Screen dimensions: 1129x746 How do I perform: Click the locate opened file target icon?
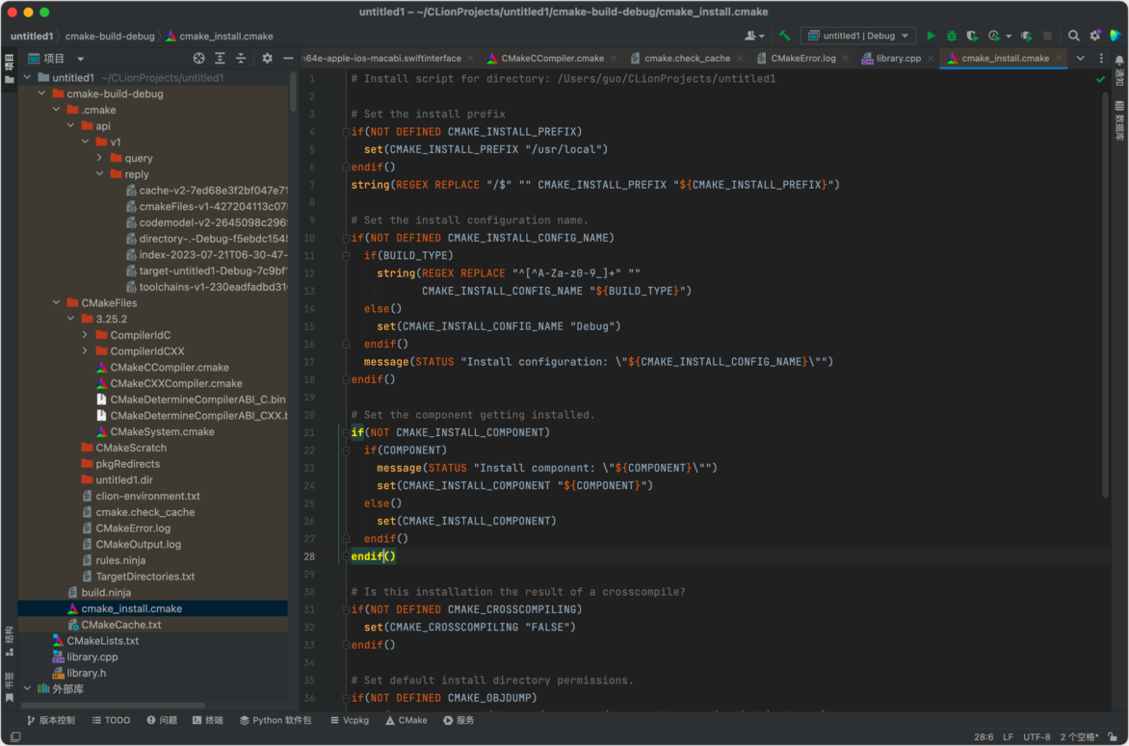198,59
